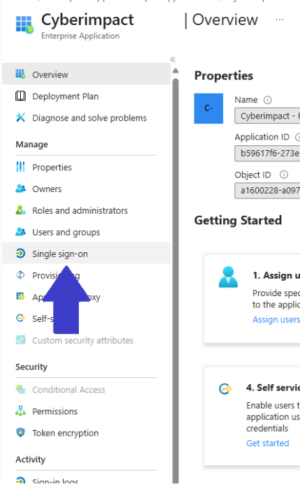
Task: Click the Permissions hierarchy icon
Action: [x=20, y=411]
